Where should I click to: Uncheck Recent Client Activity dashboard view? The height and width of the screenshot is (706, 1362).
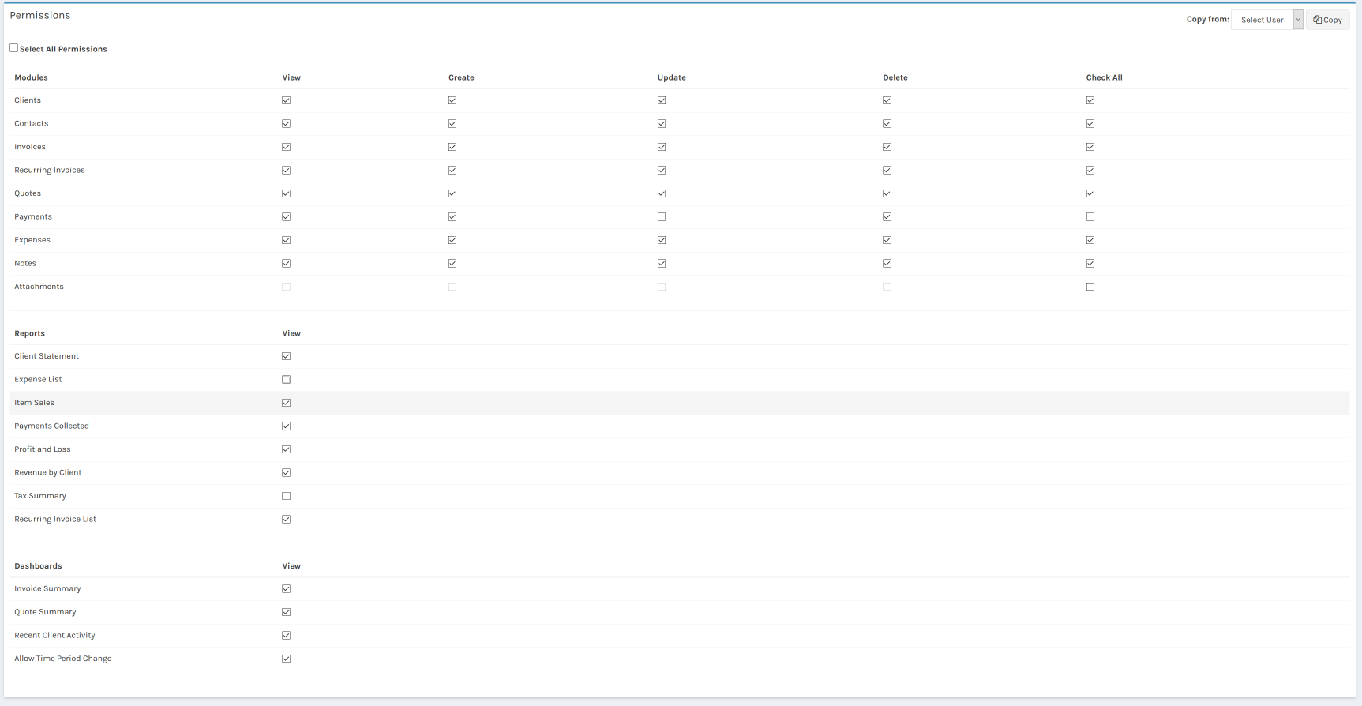tap(287, 636)
